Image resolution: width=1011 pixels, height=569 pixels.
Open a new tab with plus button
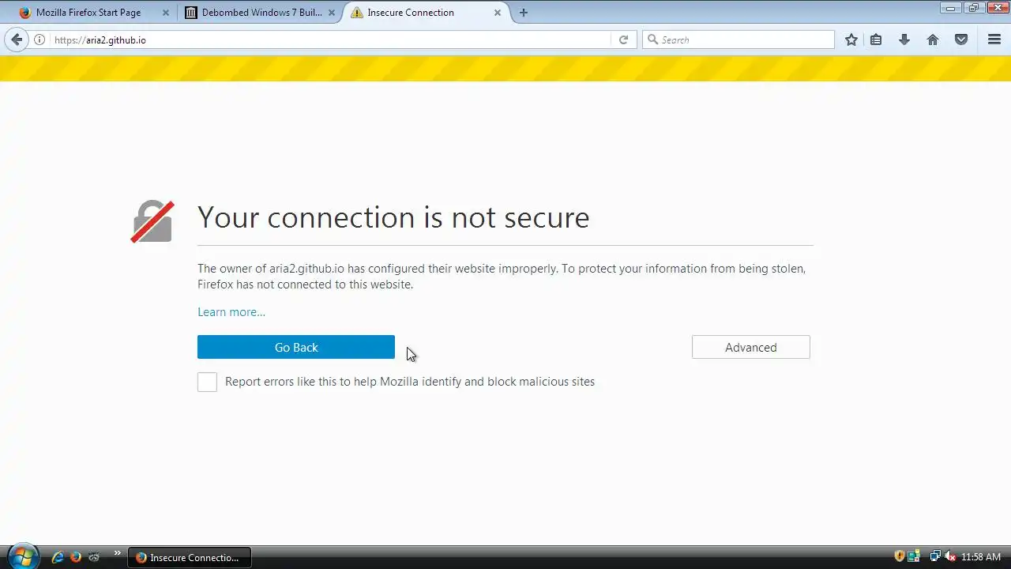[x=523, y=13]
